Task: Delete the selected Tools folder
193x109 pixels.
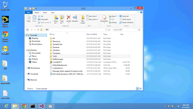Action: 69,19
